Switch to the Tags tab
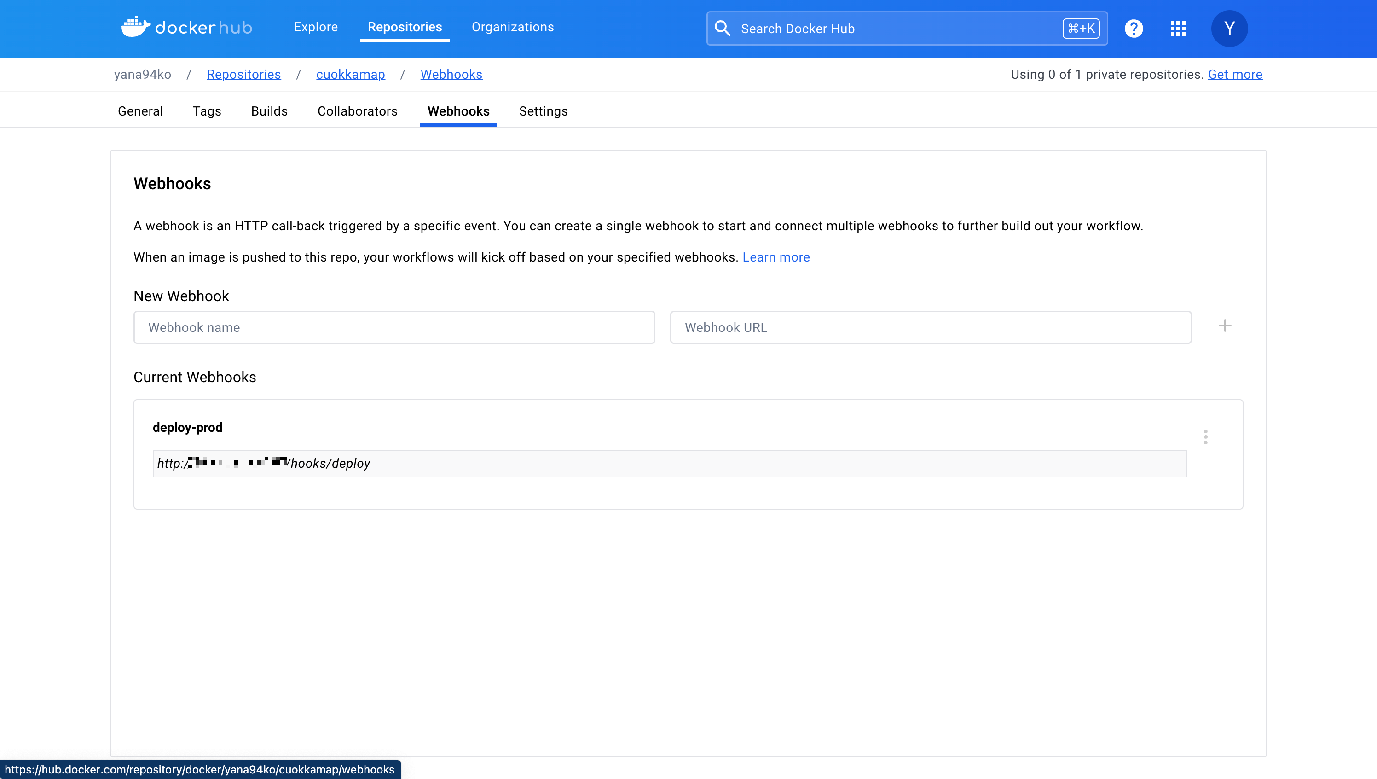1377x779 pixels. click(207, 111)
